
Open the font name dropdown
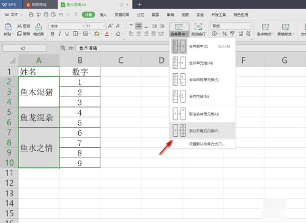[83, 26]
